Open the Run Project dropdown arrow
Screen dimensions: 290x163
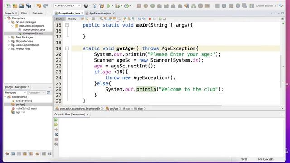(x=112, y=6)
